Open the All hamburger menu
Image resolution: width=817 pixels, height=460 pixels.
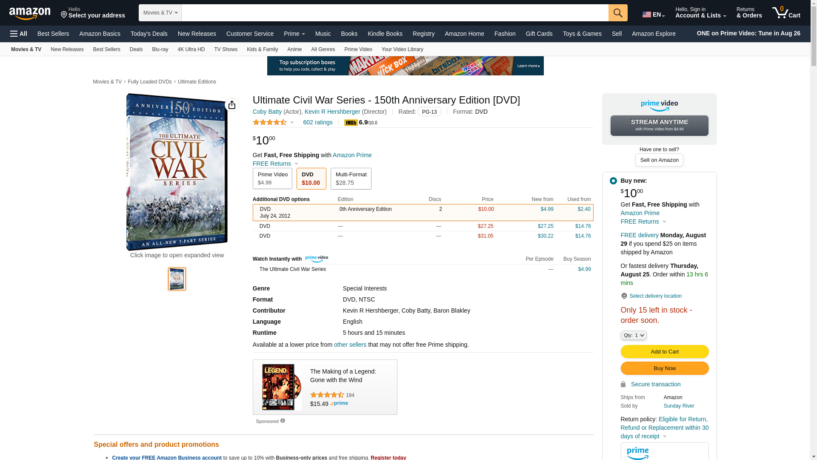coord(19,34)
